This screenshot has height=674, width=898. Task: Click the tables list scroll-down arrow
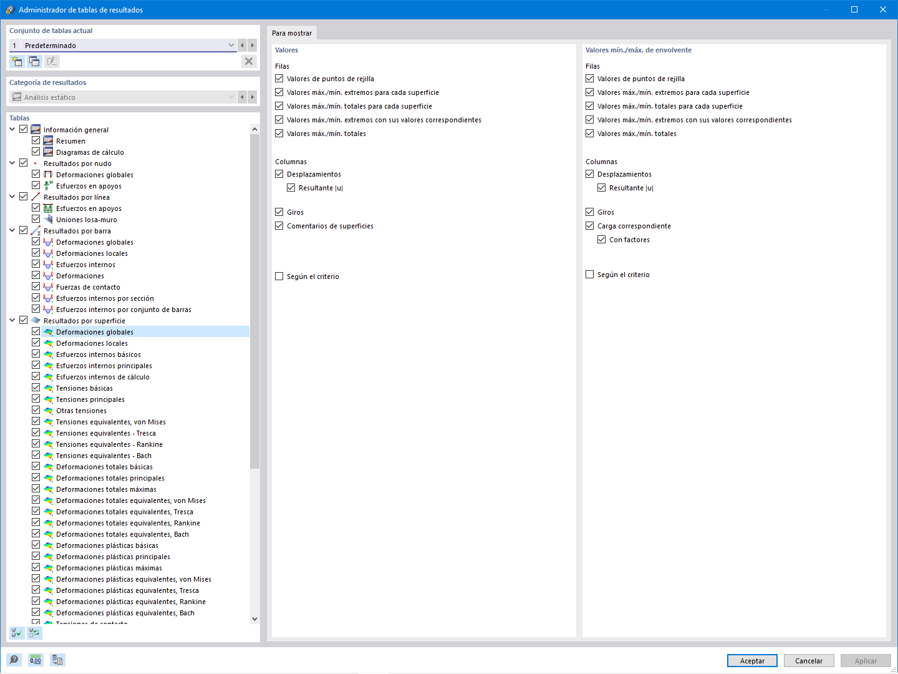tap(254, 619)
